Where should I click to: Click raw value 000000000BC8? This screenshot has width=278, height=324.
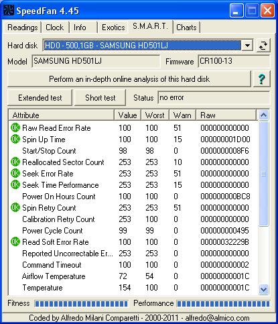225,197
